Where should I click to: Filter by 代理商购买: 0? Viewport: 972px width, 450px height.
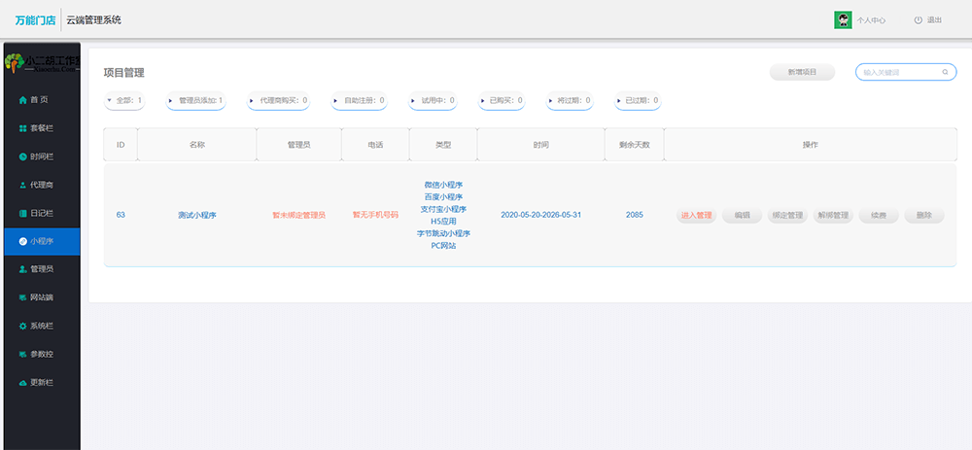[x=278, y=100]
